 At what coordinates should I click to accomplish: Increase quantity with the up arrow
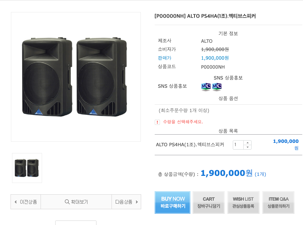pos(247,142)
